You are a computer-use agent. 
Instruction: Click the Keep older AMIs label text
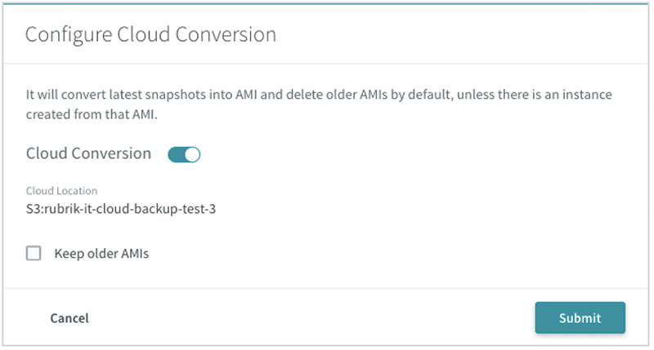(101, 254)
